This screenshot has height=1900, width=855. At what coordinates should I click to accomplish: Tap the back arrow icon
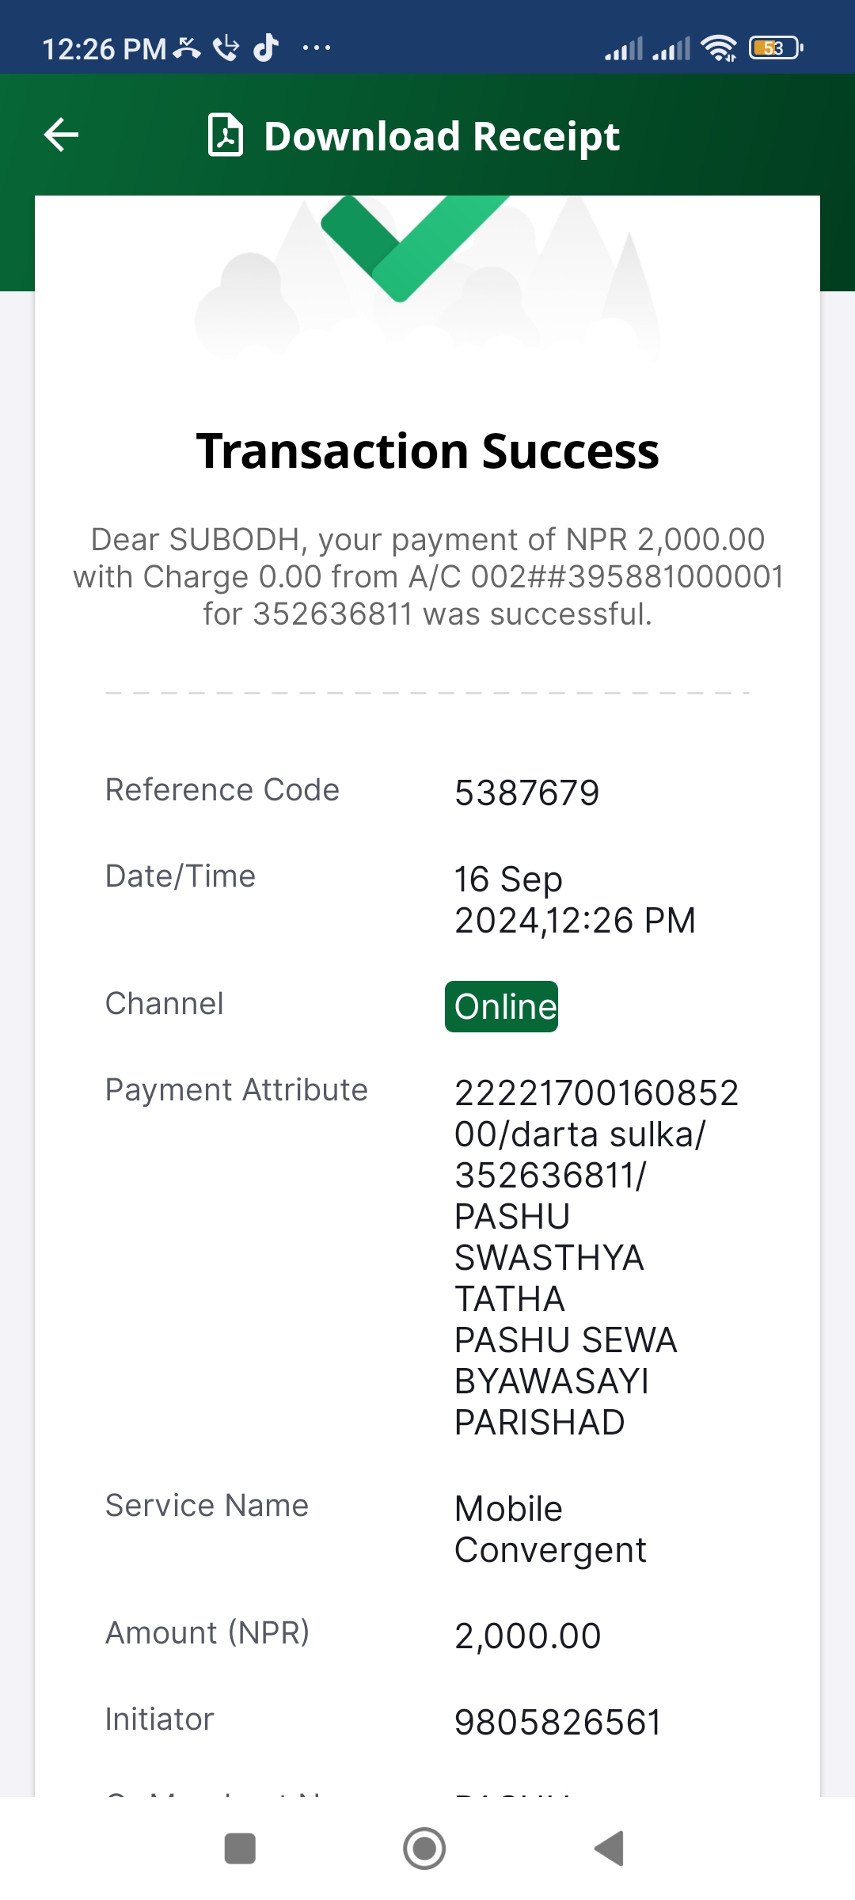tap(61, 135)
